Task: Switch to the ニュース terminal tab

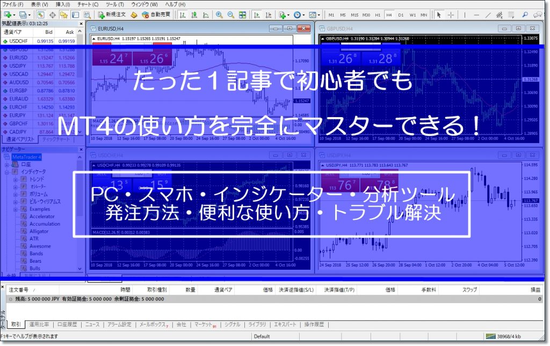Action: [x=92, y=325]
